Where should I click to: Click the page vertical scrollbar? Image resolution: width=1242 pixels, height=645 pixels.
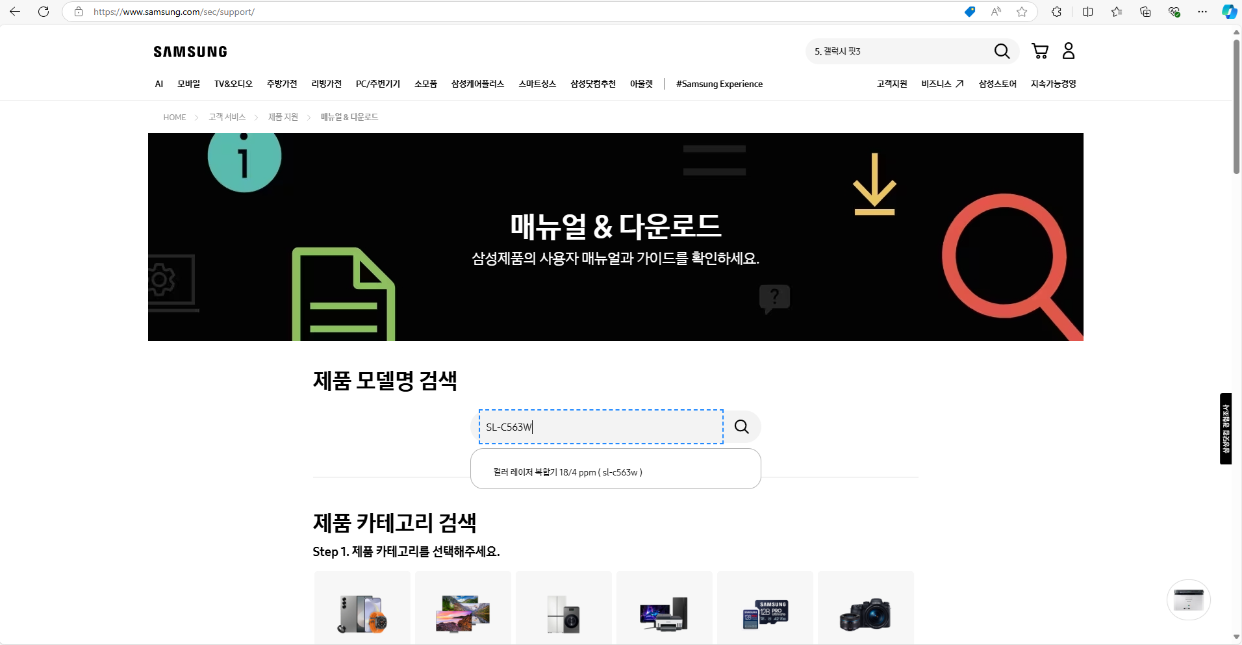(x=1236, y=107)
